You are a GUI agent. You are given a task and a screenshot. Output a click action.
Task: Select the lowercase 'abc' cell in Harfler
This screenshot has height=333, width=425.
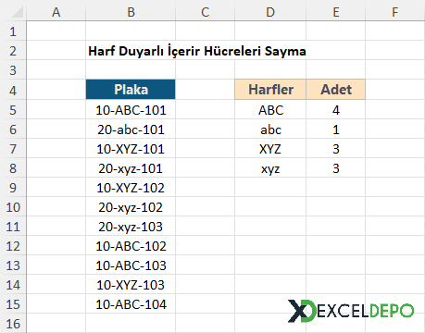(x=270, y=129)
